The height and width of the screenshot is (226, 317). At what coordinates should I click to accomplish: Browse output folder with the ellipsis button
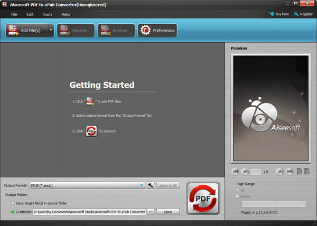click(x=151, y=212)
